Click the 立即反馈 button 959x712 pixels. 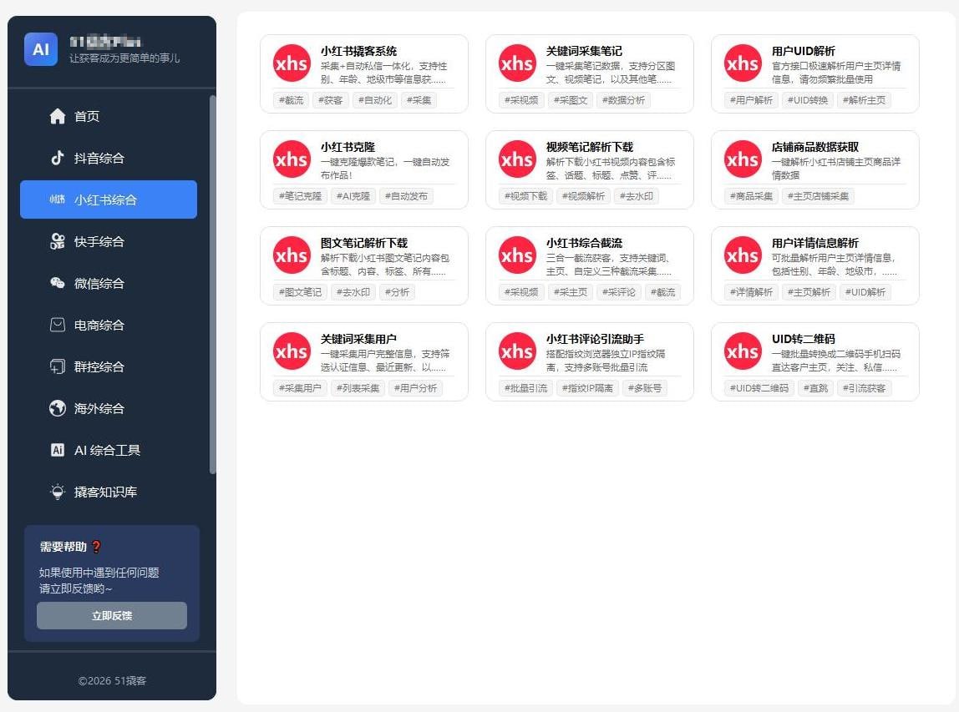click(112, 615)
